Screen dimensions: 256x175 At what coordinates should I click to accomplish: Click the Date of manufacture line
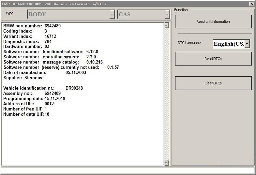(44, 72)
